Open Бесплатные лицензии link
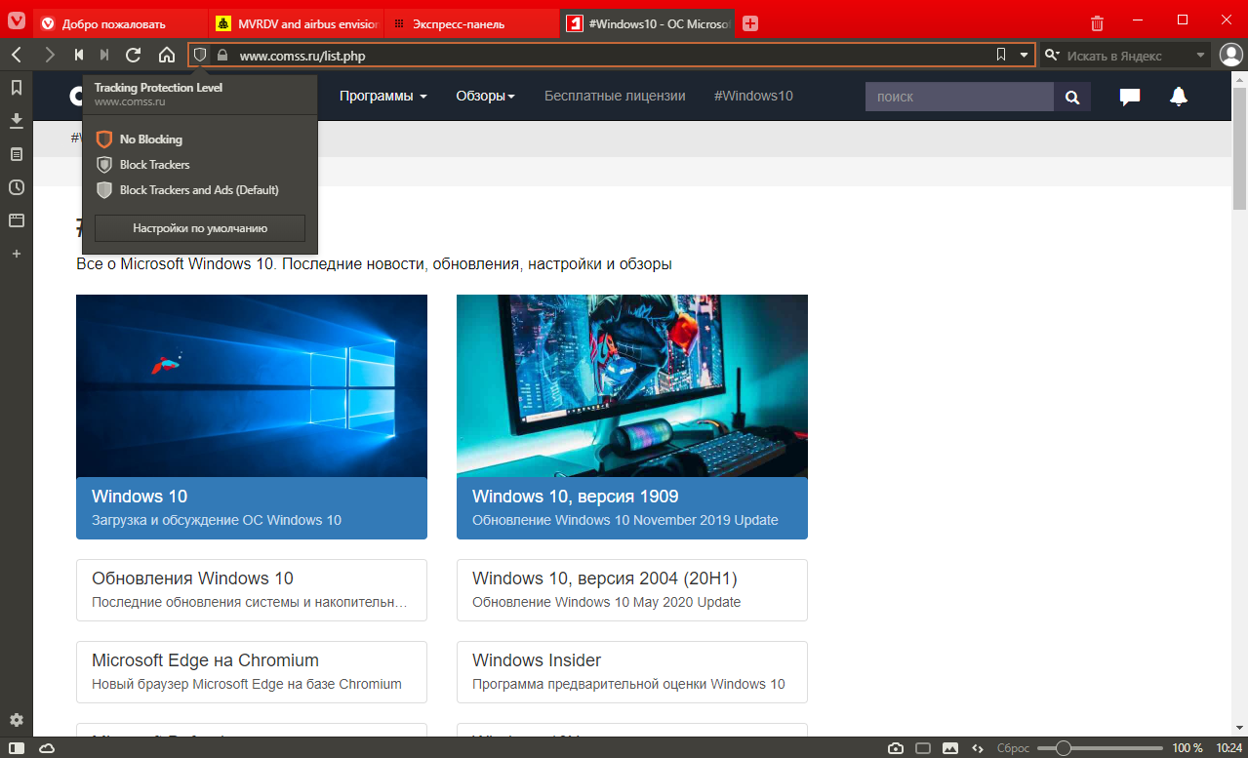Screen dimensions: 1248x758 point(615,96)
